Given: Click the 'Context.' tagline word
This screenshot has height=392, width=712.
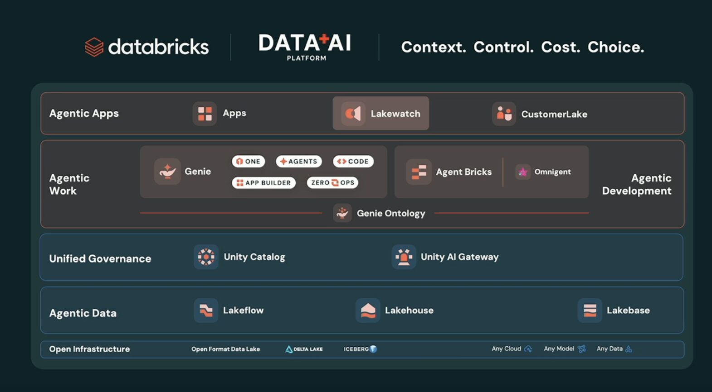Looking at the screenshot, I should [x=434, y=47].
